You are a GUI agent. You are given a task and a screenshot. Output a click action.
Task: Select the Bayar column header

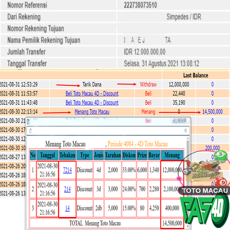click(154, 155)
